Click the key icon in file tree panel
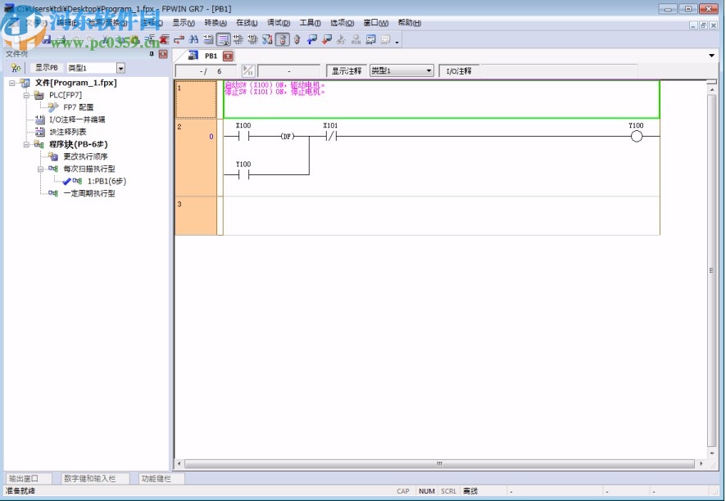Viewport: 726px width, 501px height. click(x=16, y=69)
